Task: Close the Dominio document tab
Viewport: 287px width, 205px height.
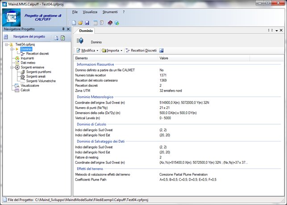Action: pos(281,30)
